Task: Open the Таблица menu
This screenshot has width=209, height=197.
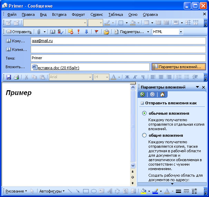Action: (x=116, y=14)
